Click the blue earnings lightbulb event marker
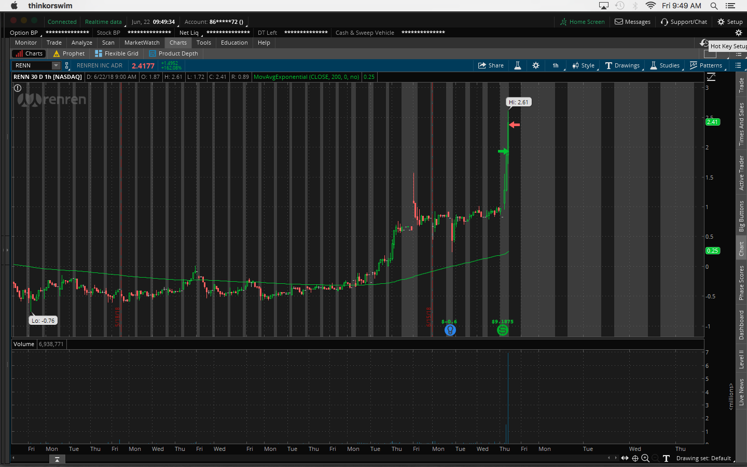This screenshot has height=467, width=747. tap(450, 330)
